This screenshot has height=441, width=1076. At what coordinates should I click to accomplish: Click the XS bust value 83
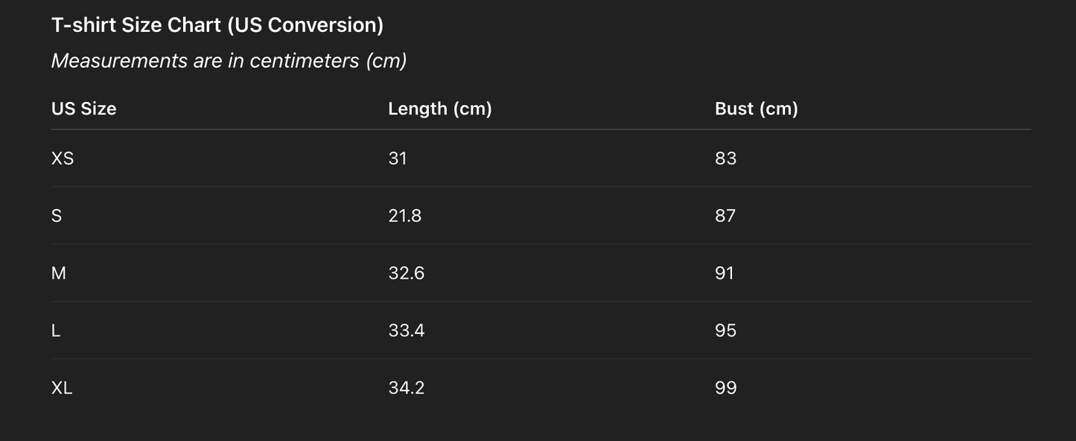725,158
